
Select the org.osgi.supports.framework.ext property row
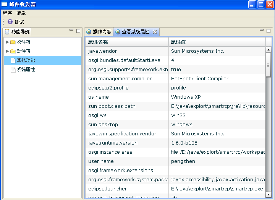(175, 70)
